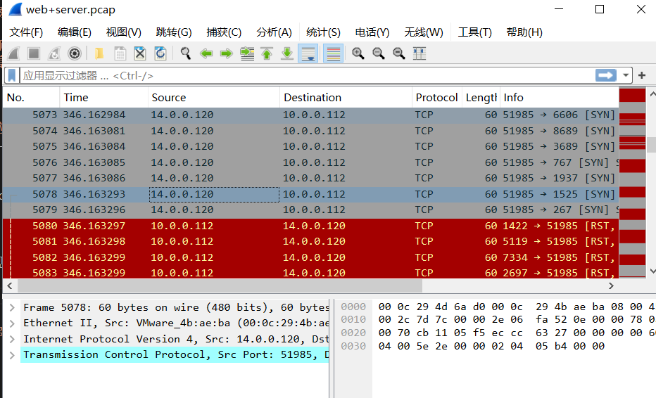Open the 分析(A) menu
The height and width of the screenshot is (398, 656).
point(274,32)
